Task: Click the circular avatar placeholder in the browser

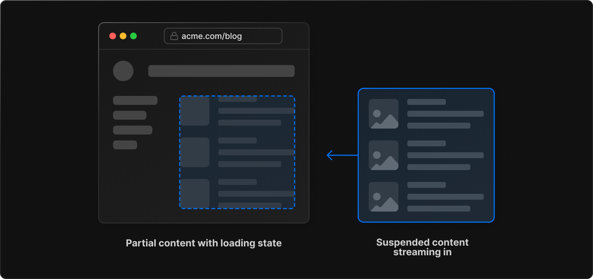Action: pyautogui.click(x=123, y=71)
